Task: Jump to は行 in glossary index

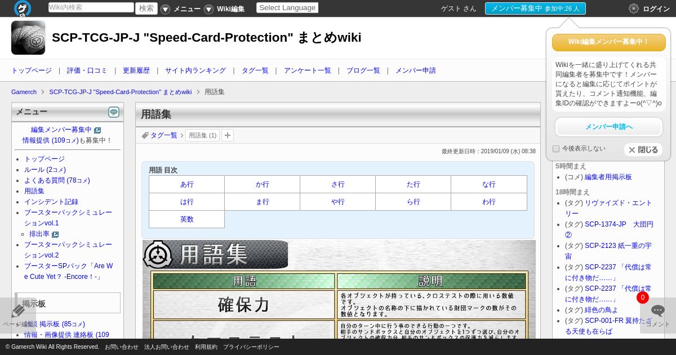Action: click(187, 202)
